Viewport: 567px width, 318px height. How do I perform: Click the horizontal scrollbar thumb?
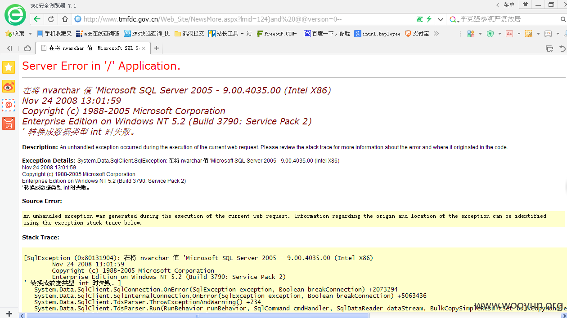198,315
